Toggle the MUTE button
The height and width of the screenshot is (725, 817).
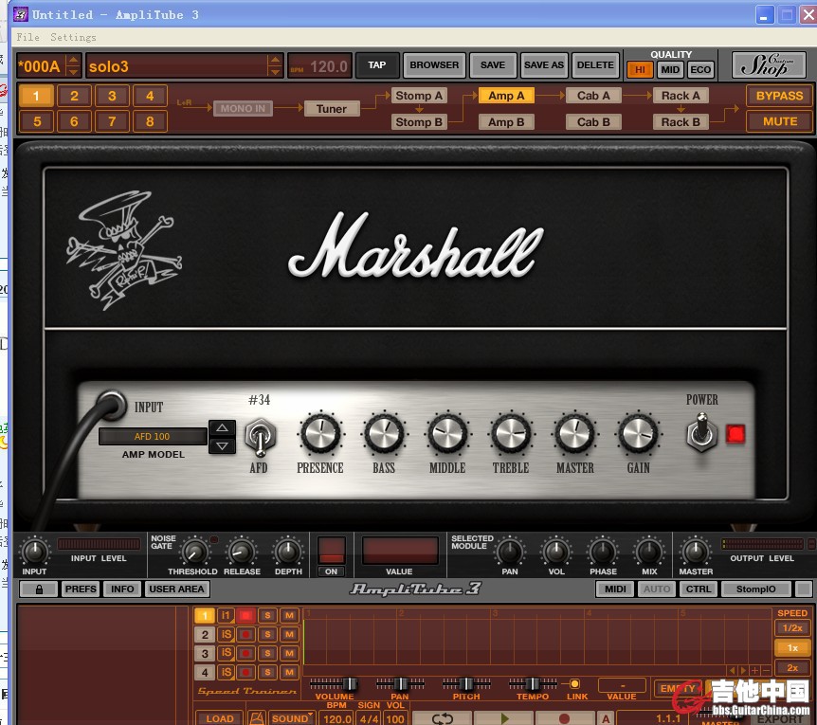pos(779,121)
